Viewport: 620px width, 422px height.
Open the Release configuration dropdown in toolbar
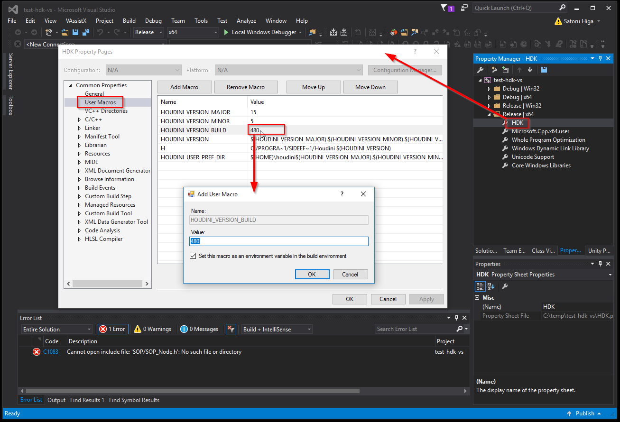click(148, 32)
